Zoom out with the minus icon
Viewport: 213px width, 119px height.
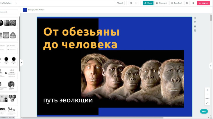coord(207,94)
